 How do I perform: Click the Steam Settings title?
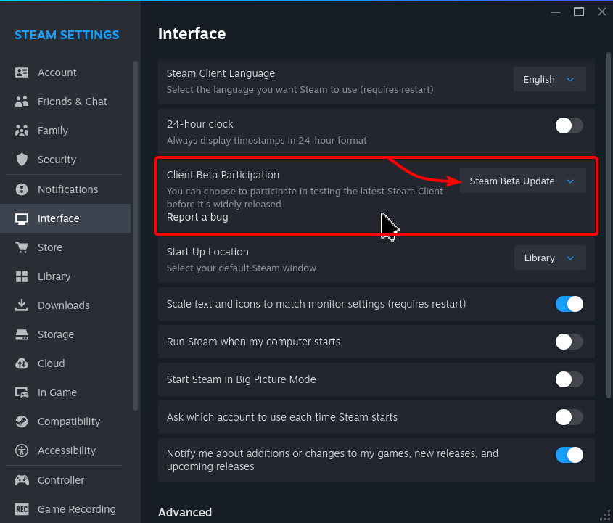coord(67,35)
